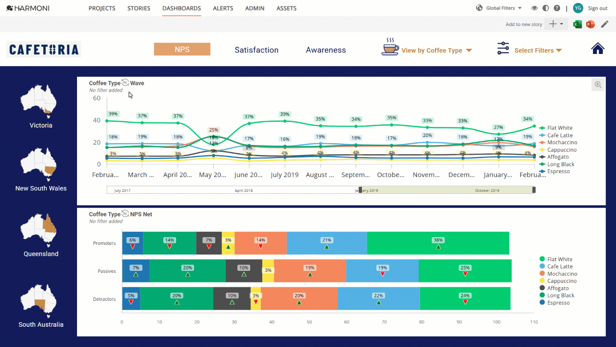Go to the dashboard home page
616x347 pixels.
598,49
